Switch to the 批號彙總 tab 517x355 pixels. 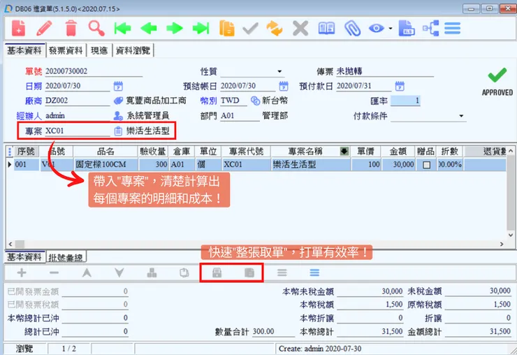[x=65, y=257]
